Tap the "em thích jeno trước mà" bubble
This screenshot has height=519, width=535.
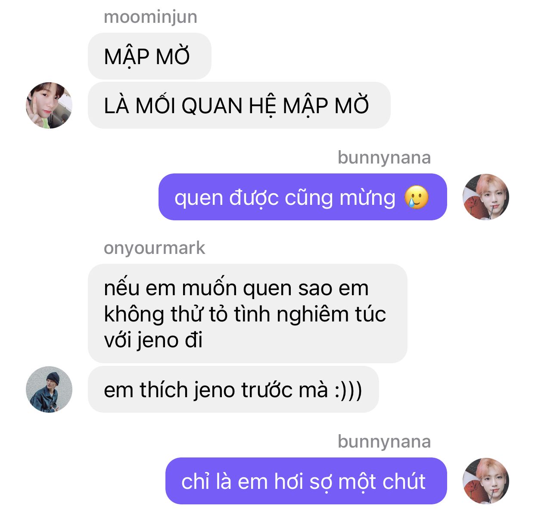pyautogui.click(x=233, y=389)
